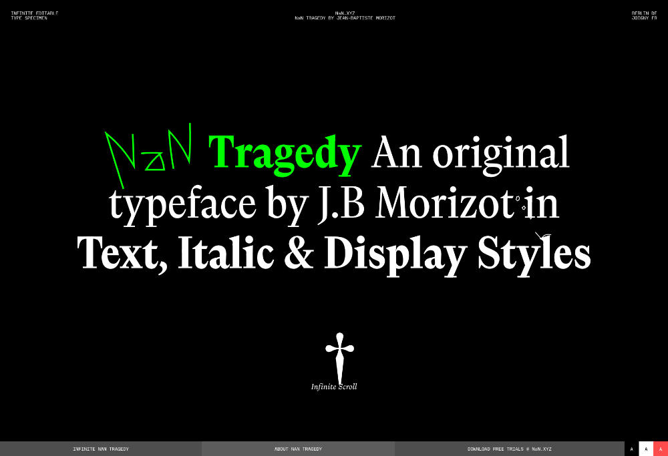Click the dagger cross icon
The height and width of the screenshot is (456, 668).
click(339, 357)
